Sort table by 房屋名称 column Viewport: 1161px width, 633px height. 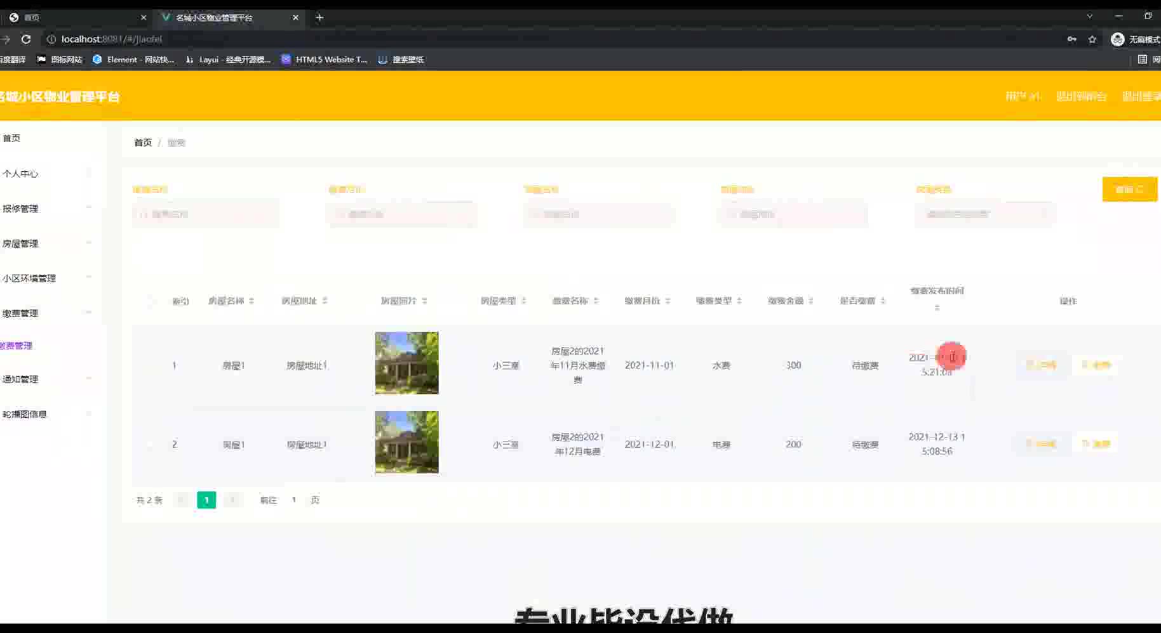(x=252, y=301)
